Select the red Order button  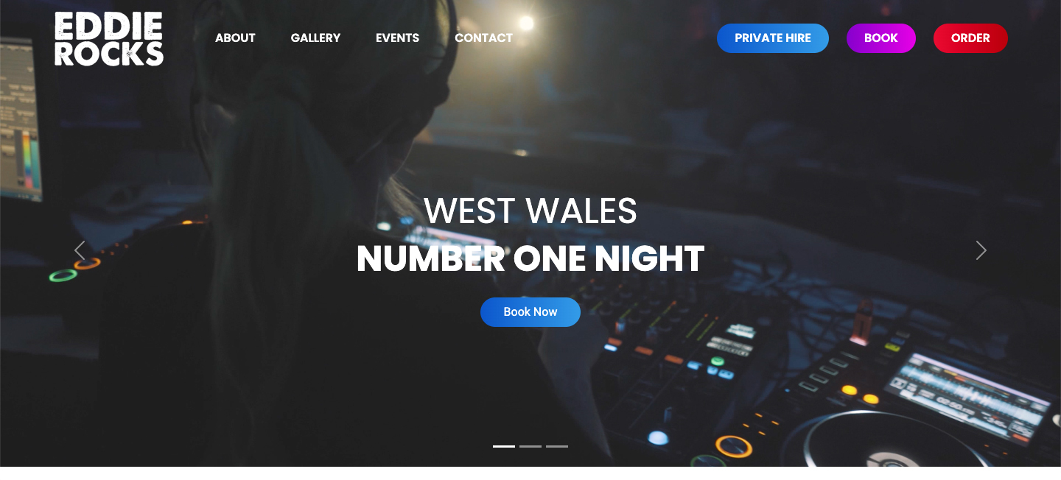970,38
